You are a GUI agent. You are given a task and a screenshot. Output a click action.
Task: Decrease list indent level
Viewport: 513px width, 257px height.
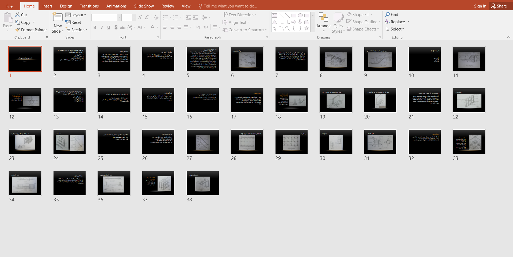coord(189,17)
